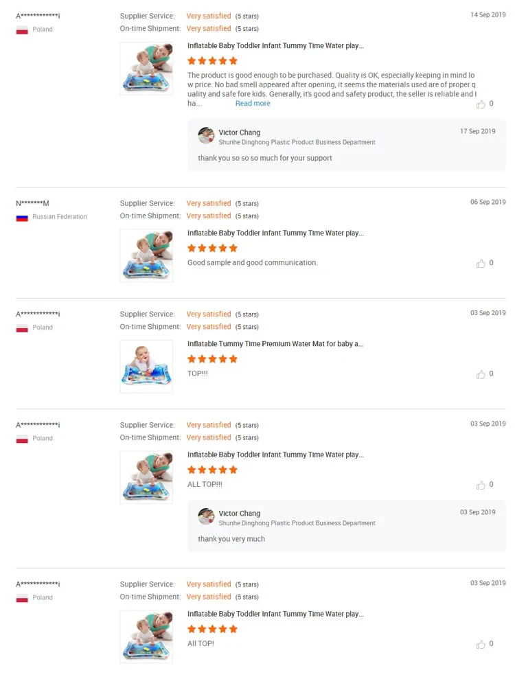Click Victor Chang's avatar in the 17 Sep reply

[x=206, y=135]
